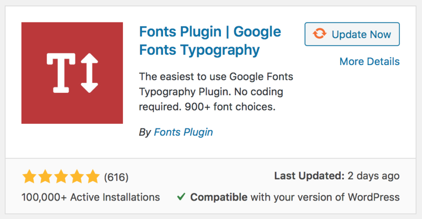Screen dimensions: 422x219
Task: Click the Last Updated: 2 days ago text
Action: click(x=337, y=176)
